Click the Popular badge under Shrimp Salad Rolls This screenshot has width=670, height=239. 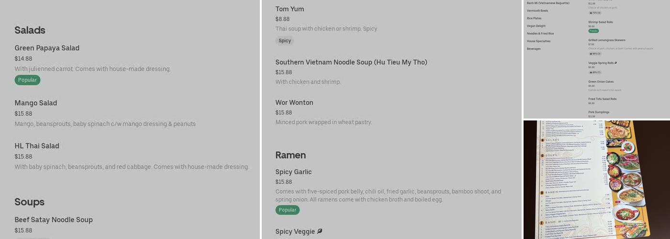[593, 31]
